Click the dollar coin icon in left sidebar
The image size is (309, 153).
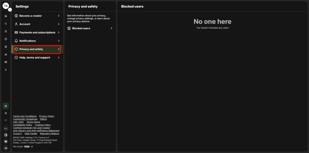[x=6, y=47]
